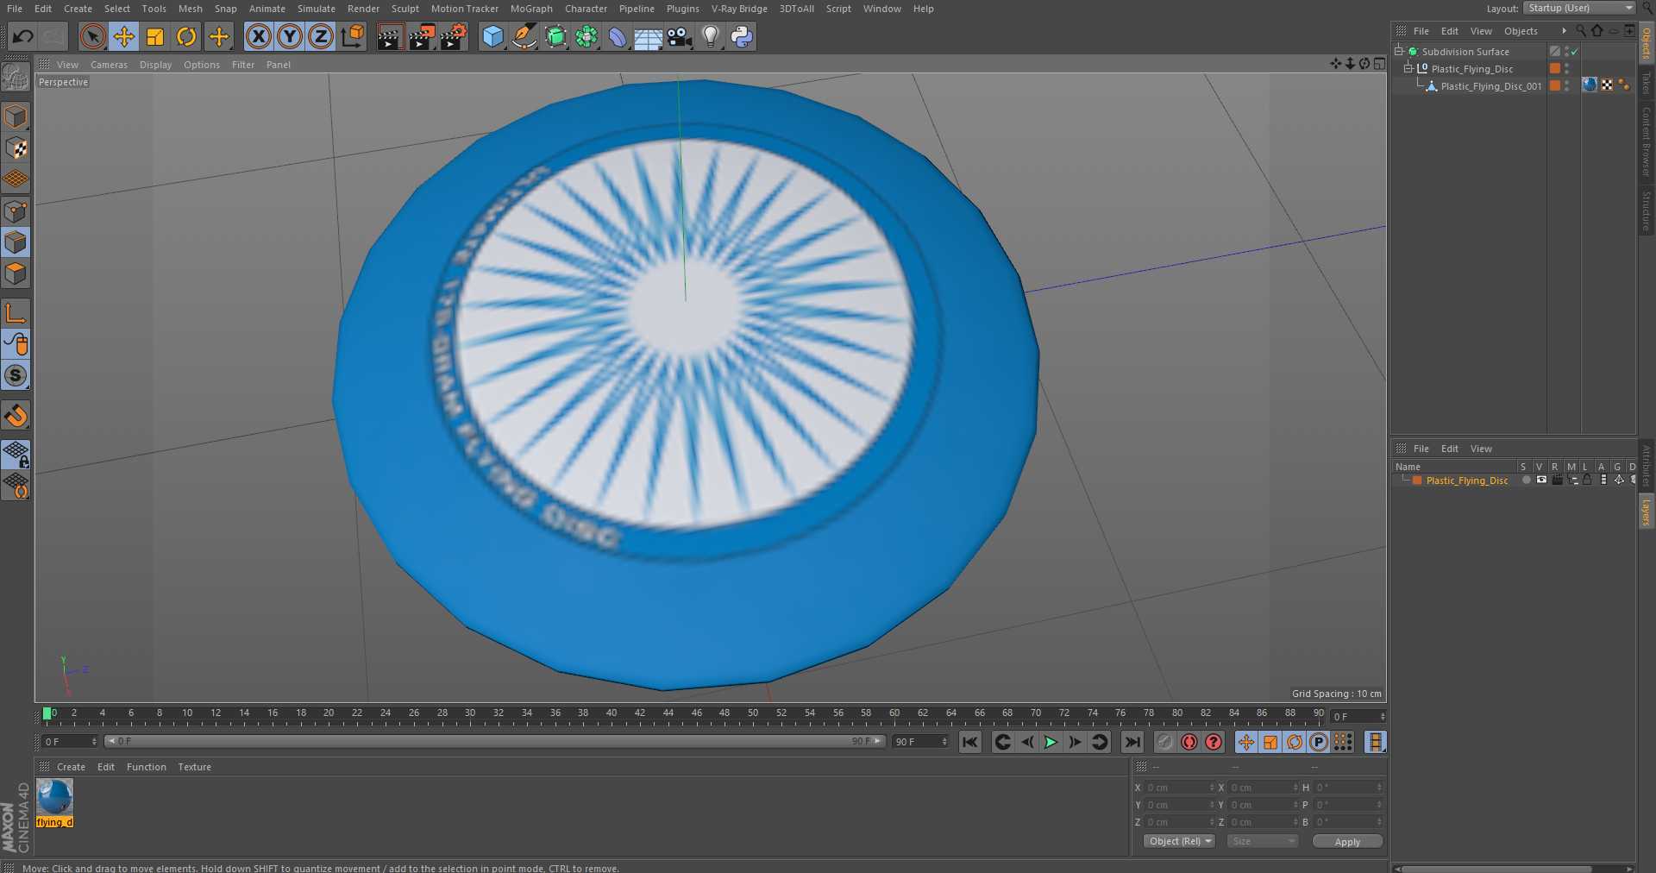Toggle autokeying button
This screenshot has height=873, width=1656.
[1189, 742]
